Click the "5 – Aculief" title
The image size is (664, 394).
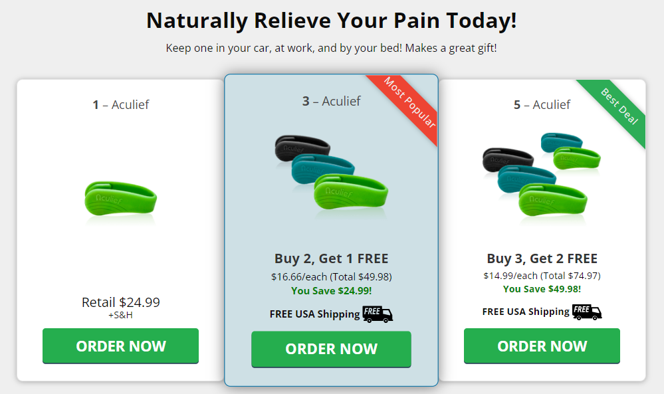click(x=542, y=104)
